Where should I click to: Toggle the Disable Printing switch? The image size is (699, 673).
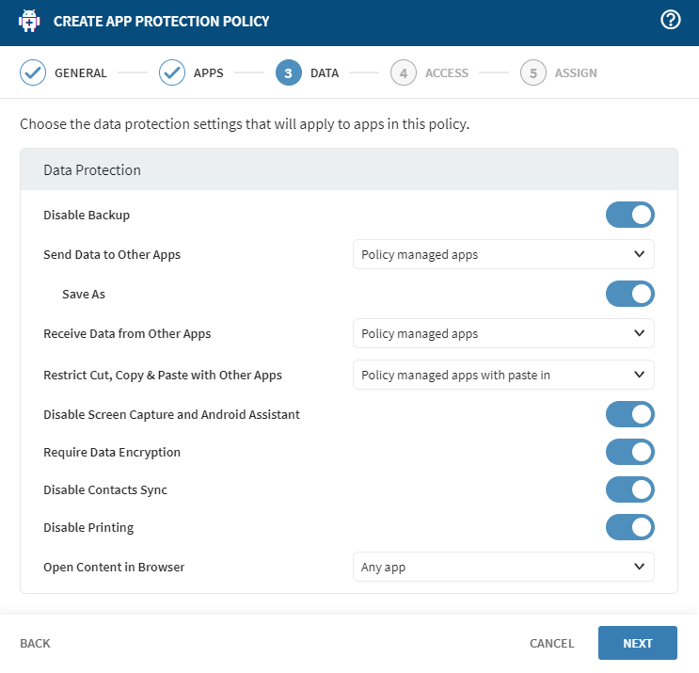[629, 527]
